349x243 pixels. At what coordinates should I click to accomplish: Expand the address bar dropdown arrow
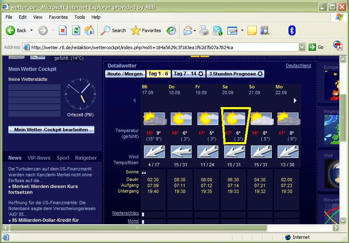[x=302, y=47]
